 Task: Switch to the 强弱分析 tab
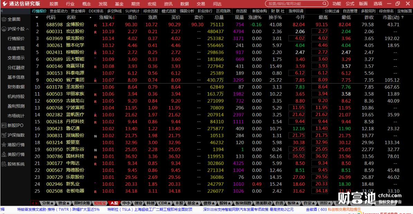(x=187, y=11)
